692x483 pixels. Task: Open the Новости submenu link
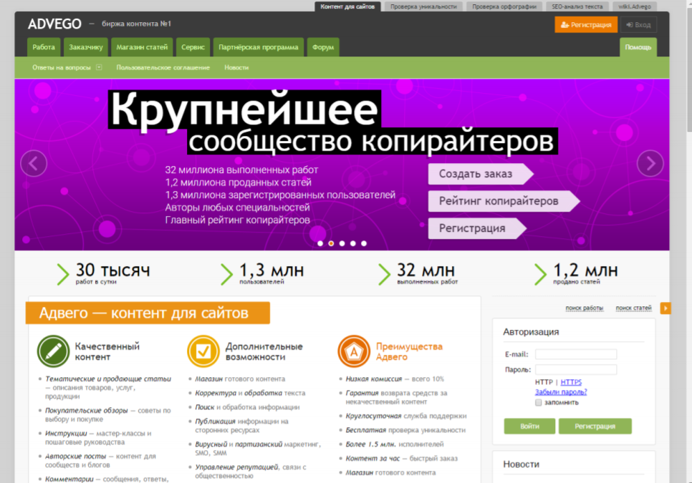pyautogui.click(x=236, y=67)
